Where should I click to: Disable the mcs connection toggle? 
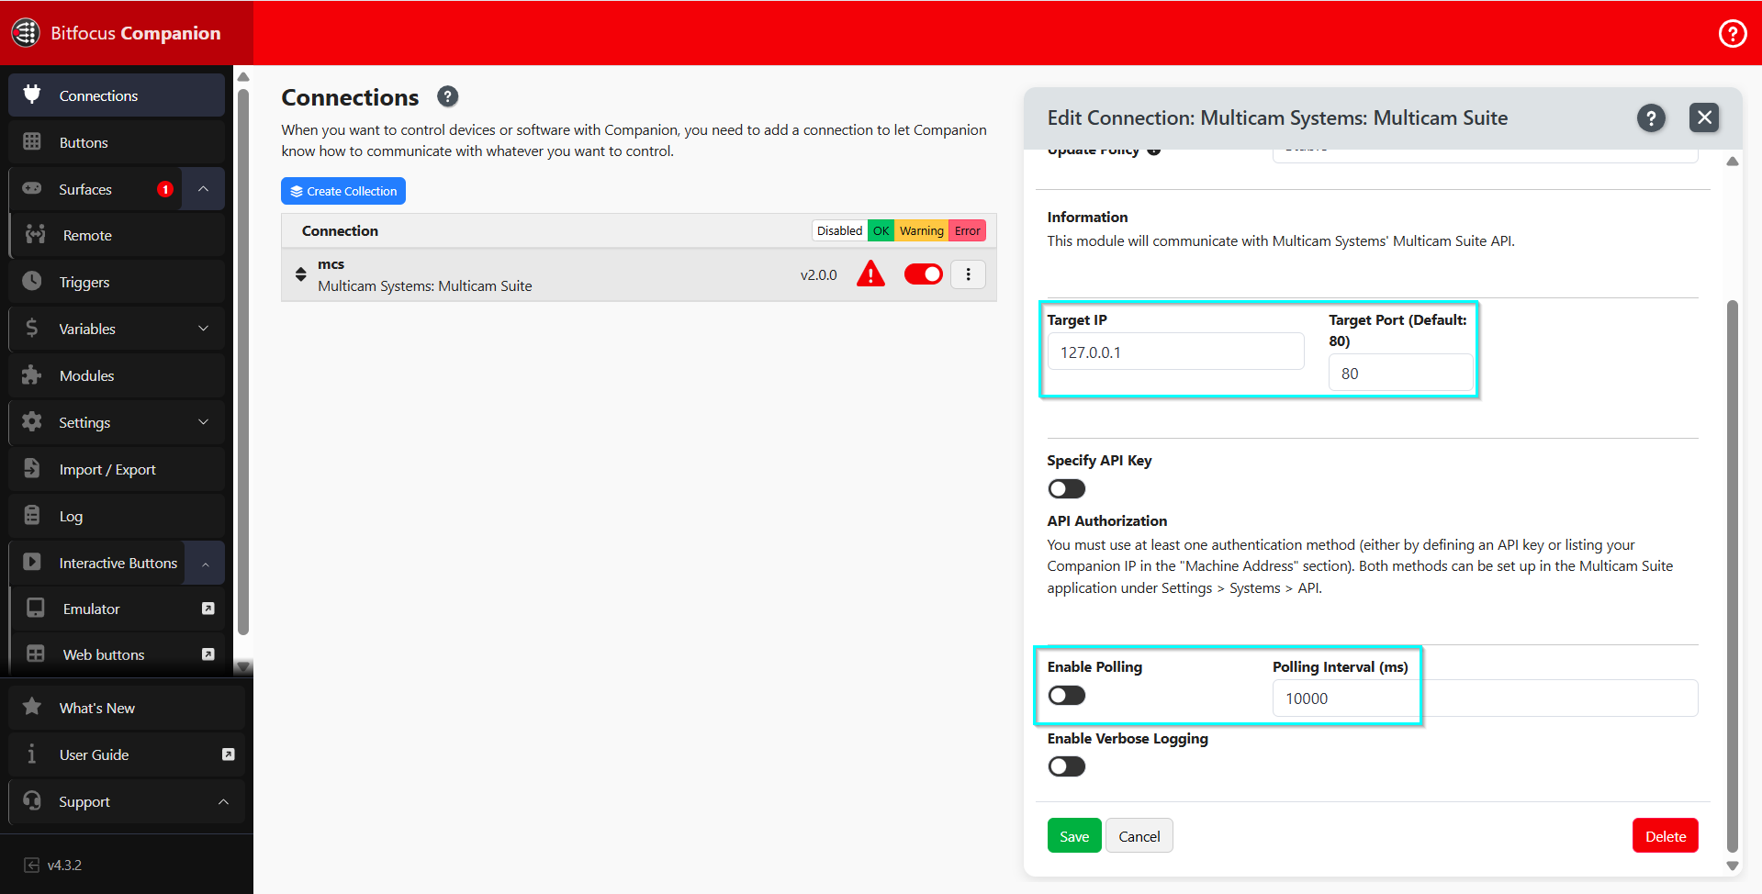click(x=923, y=274)
